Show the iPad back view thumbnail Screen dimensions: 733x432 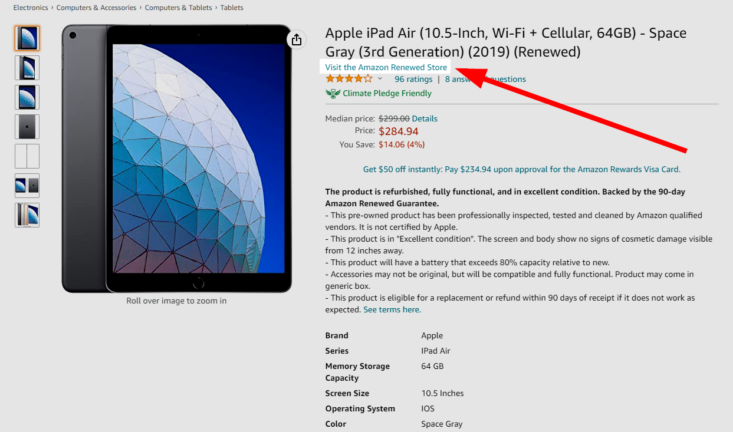point(27,127)
